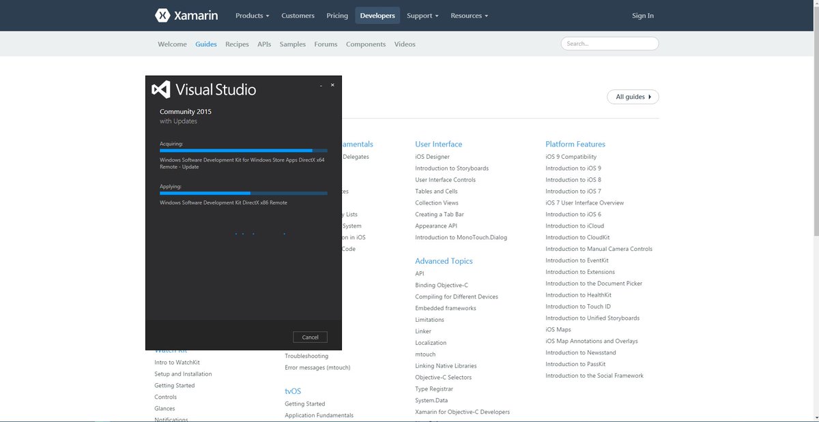This screenshot has height=422, width=819.
Task: Open Error messages (mtouch) link
Action: (x=317, y=368)
